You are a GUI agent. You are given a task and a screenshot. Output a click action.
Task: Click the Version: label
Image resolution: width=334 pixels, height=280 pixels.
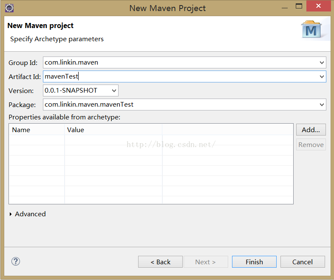point(21,91)
